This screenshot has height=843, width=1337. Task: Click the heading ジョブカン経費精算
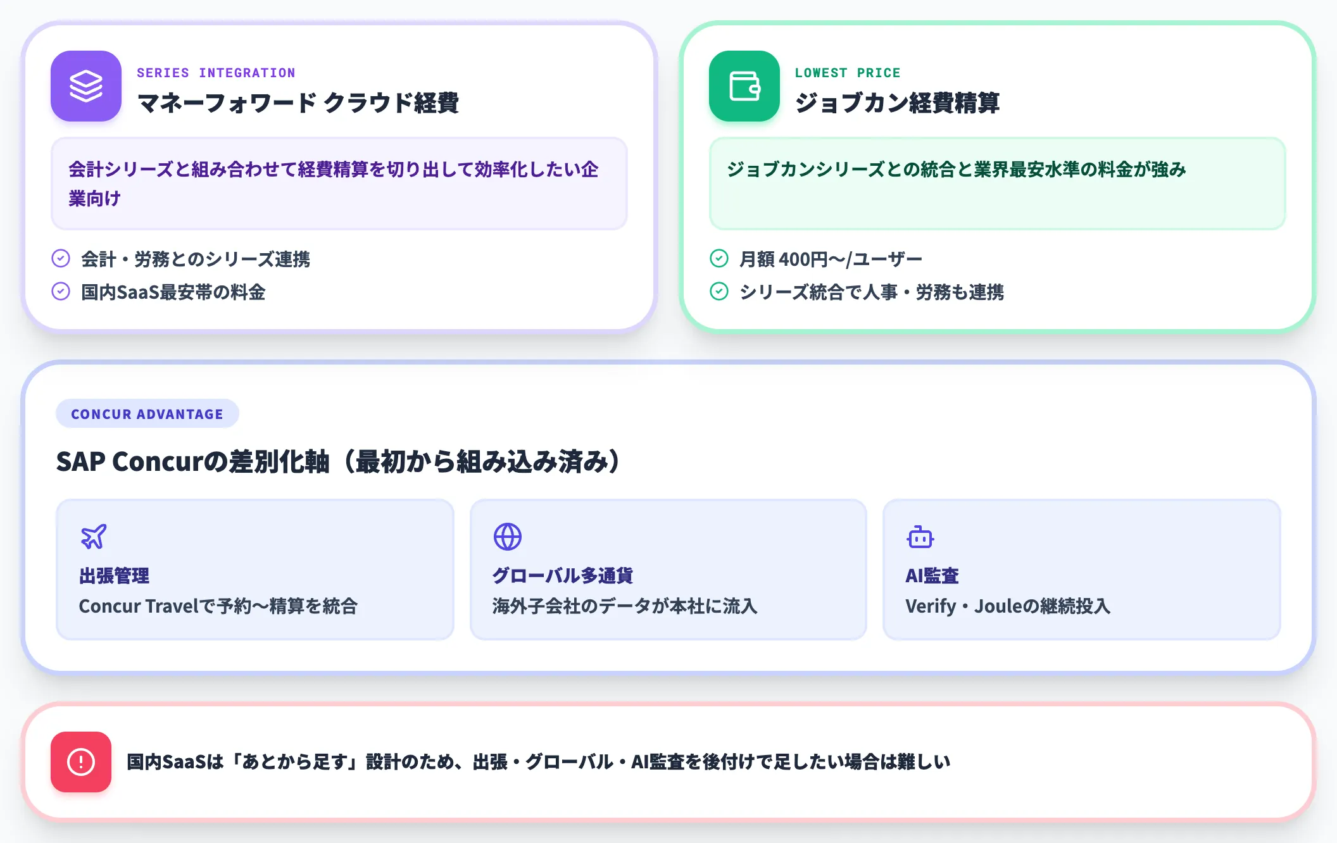pyautogui.click(x=897, y=103)
